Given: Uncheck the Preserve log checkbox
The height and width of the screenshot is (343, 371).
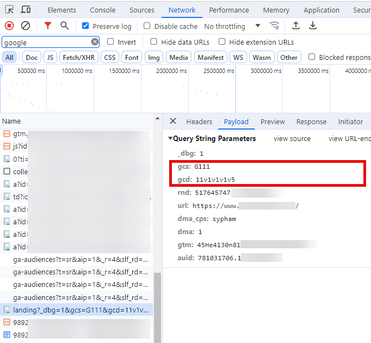Looking at the screenshot, I should [85, 26].
